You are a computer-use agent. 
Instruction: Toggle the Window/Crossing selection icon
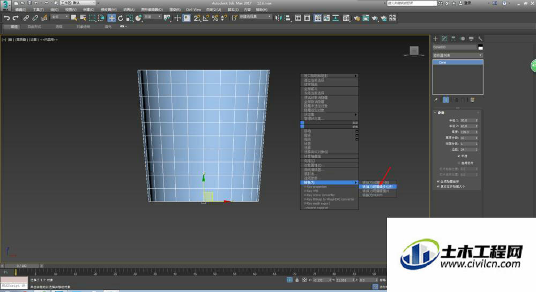point(101,18)
